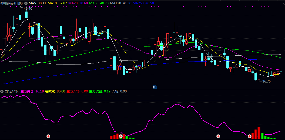Open the dropdown arrow beside 神州数码(日线)

26,3
